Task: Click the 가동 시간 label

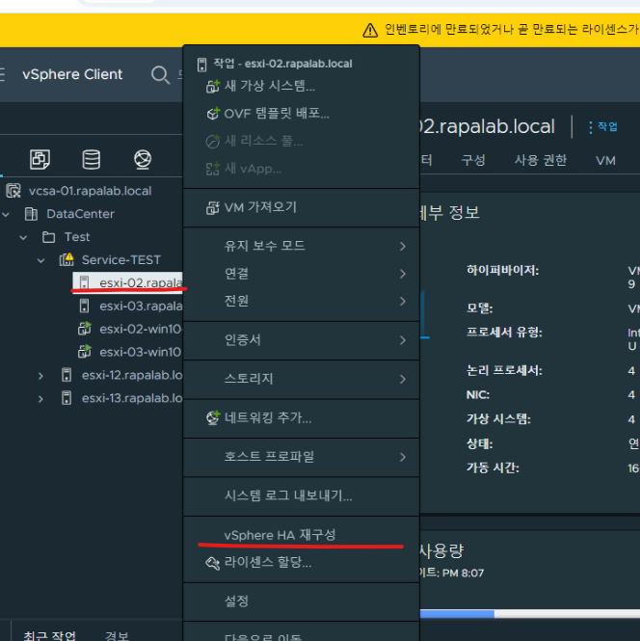Action: point(493,468)
